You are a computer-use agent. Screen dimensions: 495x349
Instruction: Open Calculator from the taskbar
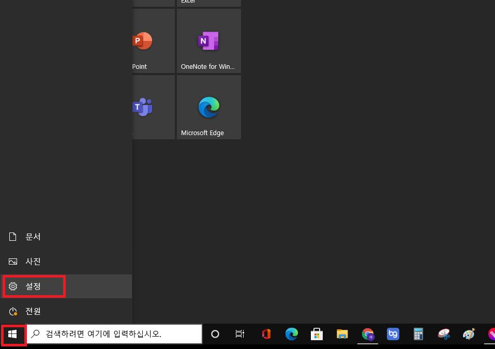[x=418, y=334]
